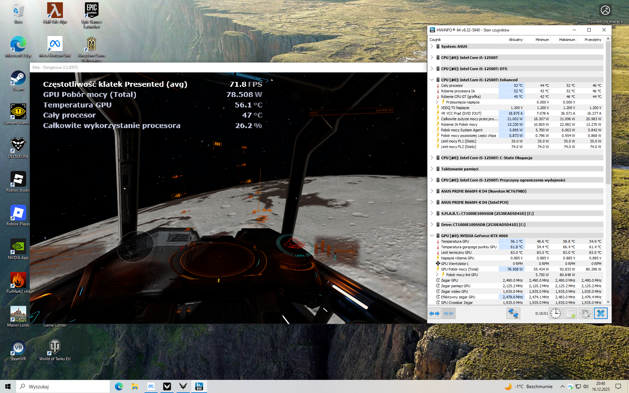Collapse the CPU i5-12500T Enhanced section

(432, 80)
